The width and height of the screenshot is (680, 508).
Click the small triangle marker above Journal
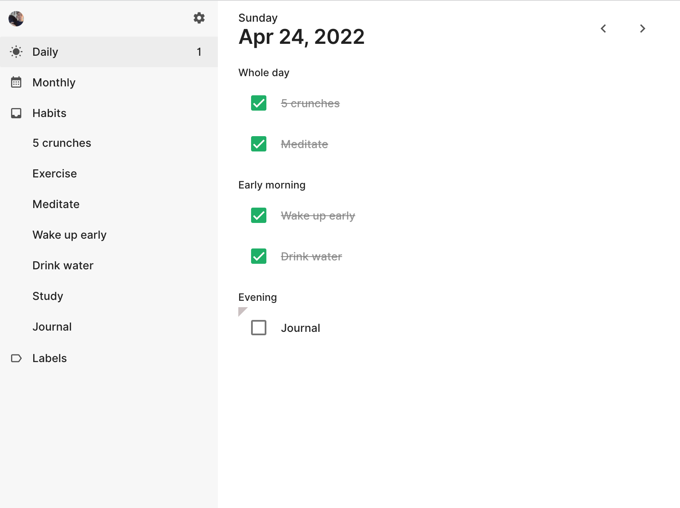coord(243,311)
